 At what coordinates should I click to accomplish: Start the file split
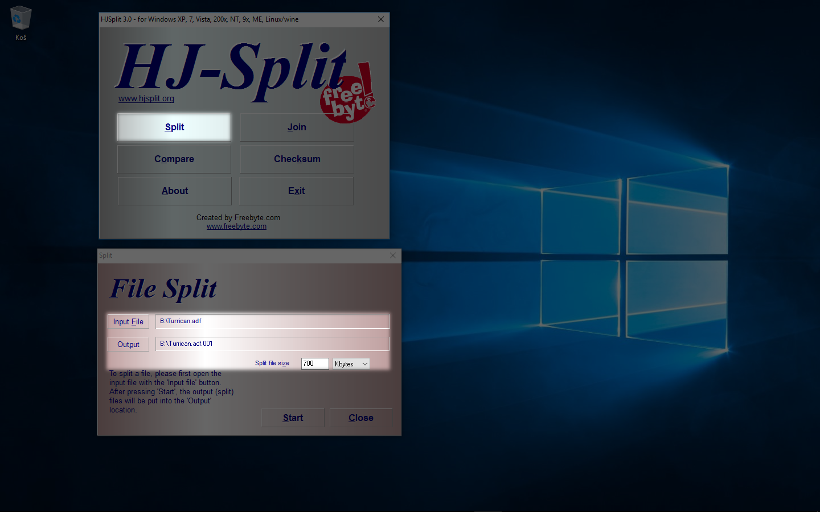(293, 418)
